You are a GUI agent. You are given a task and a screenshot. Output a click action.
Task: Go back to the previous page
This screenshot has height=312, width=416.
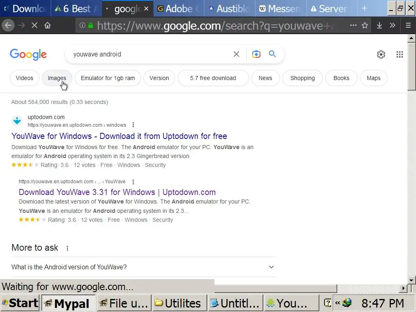click(x=8, y=26)
